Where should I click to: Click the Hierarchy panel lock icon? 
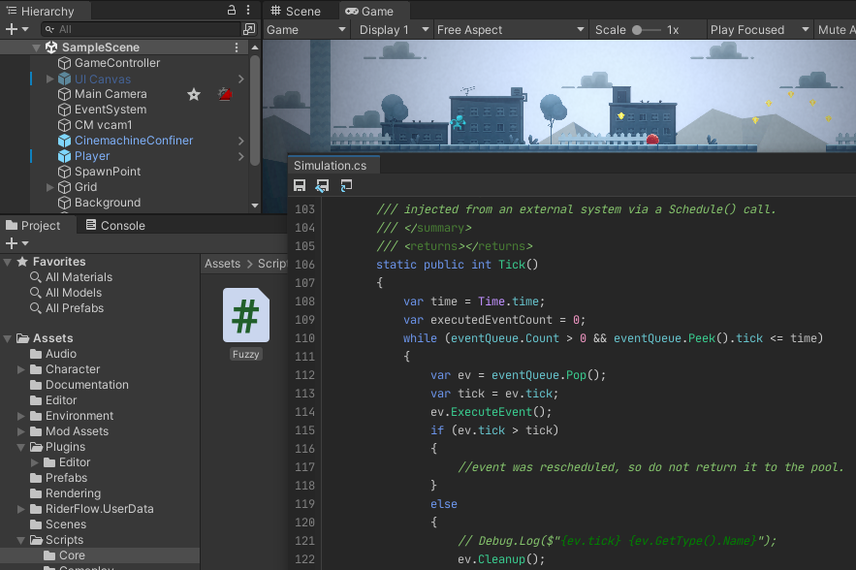coord(231,11)
